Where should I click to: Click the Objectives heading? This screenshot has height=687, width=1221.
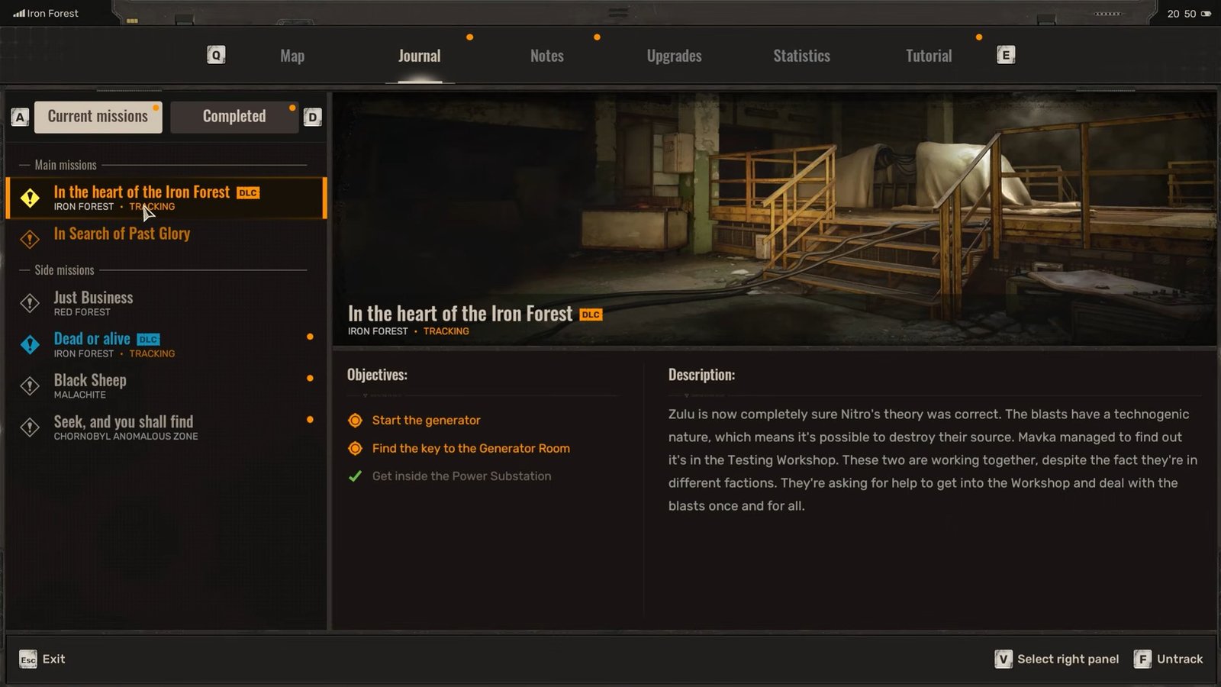[x=377, y=375]
